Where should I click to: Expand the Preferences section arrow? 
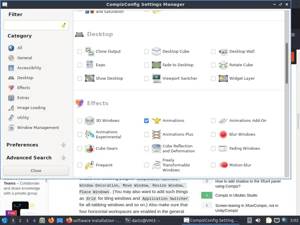coord(63,145)
